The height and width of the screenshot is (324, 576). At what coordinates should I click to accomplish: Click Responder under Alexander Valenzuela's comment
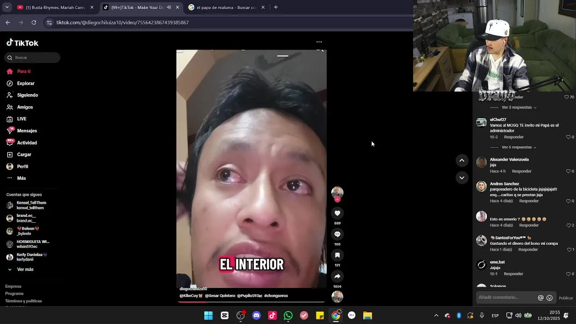pyautogui.click(x=522, y=171)
